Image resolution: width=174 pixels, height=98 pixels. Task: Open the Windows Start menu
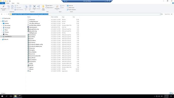click(x=2, y=96)
